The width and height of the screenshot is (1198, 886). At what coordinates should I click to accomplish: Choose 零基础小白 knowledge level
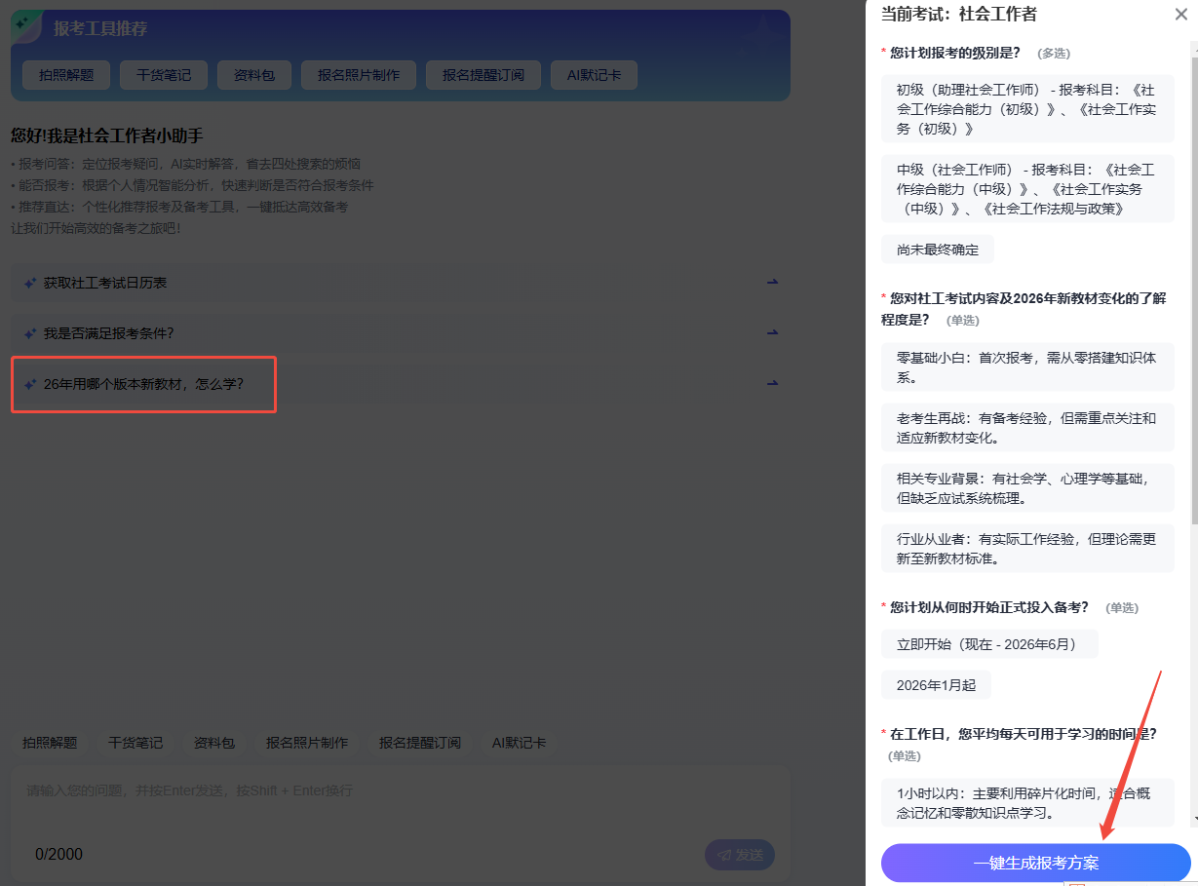click(1027, 367)
